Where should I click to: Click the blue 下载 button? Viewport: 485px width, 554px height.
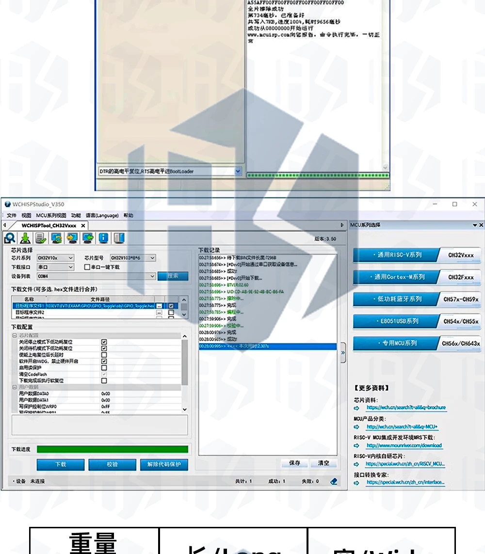pyautogui.click(x=61, y=465)
